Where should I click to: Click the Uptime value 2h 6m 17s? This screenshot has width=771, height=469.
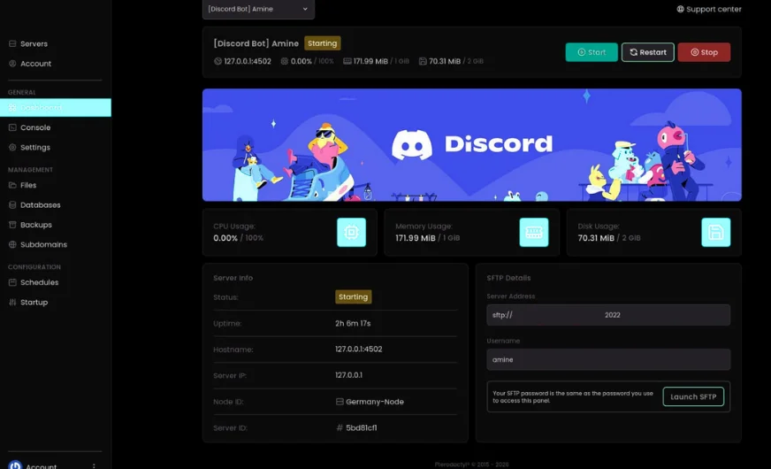[x=353, y=323]
